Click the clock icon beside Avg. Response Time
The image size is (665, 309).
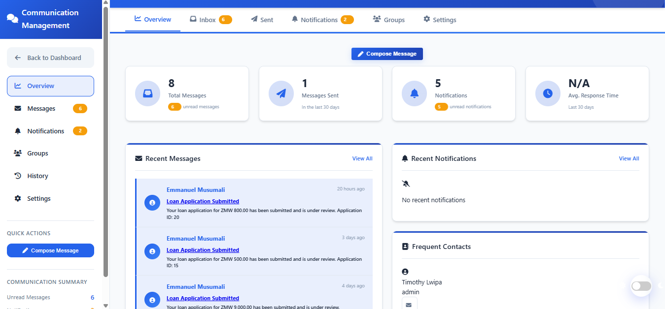[x=548, y=93]
